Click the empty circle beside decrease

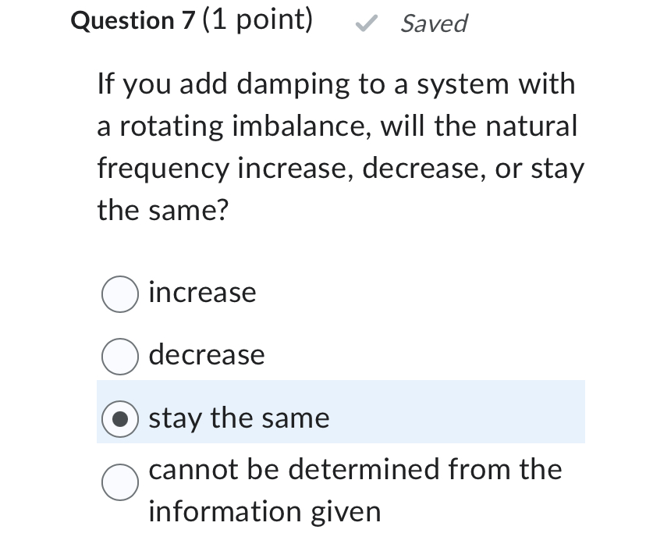click(x=119, y=356)
